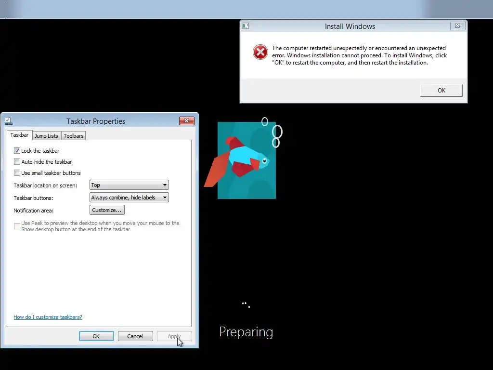The image size is (493, 370).
Task: Open Taskbar location on screen dropdown
Action: point(129,185)
